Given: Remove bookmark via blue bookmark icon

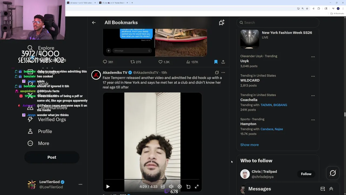Looking at the screenshot, I should 216,62.
